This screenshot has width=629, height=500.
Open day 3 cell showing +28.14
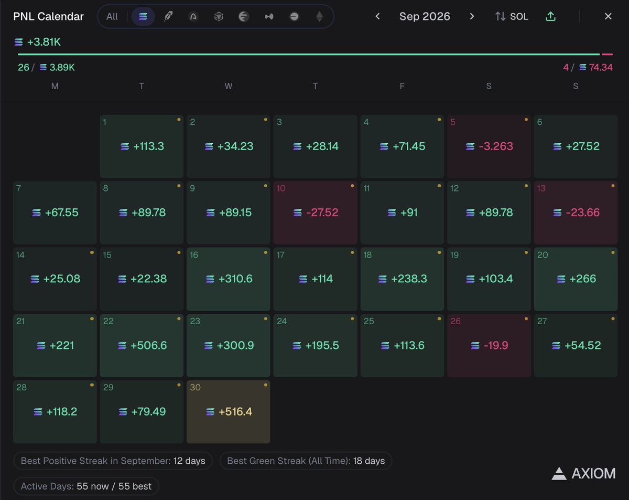(316, 146)
